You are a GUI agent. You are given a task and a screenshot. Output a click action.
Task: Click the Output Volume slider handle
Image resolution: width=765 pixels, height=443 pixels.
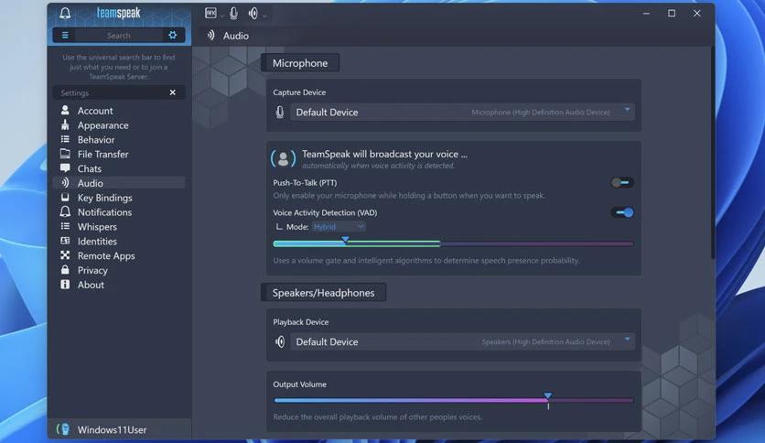coord(548,395)
